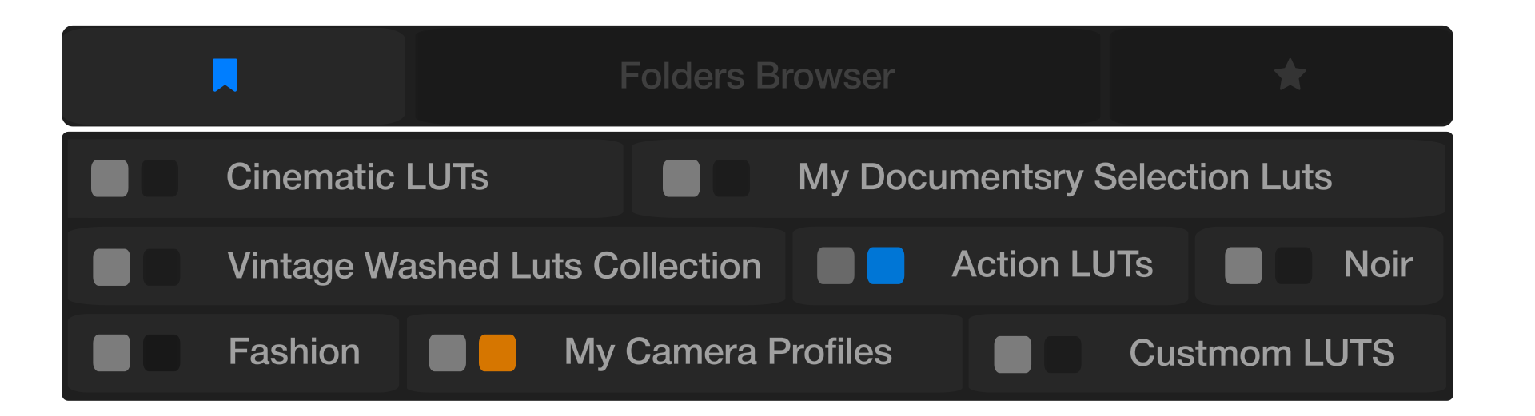Open My Documentsry Selection Luts folder
This screenshot has width=1535, height=416.
(1064, 177)
